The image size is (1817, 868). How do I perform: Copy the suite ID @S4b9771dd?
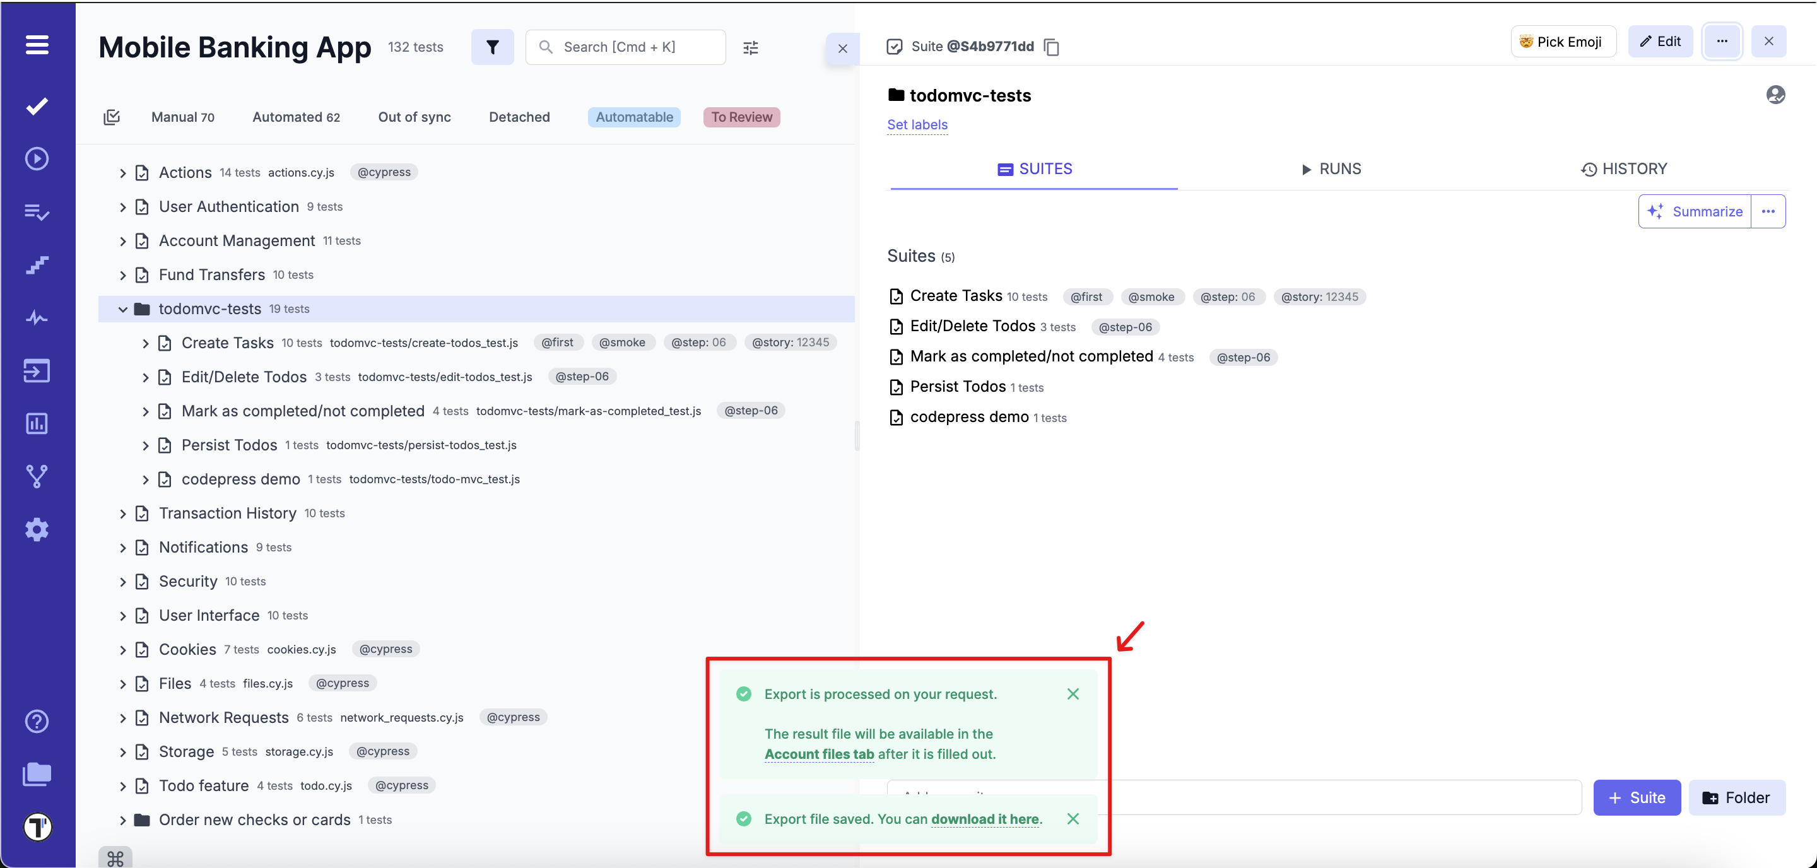pos(1052,47)
